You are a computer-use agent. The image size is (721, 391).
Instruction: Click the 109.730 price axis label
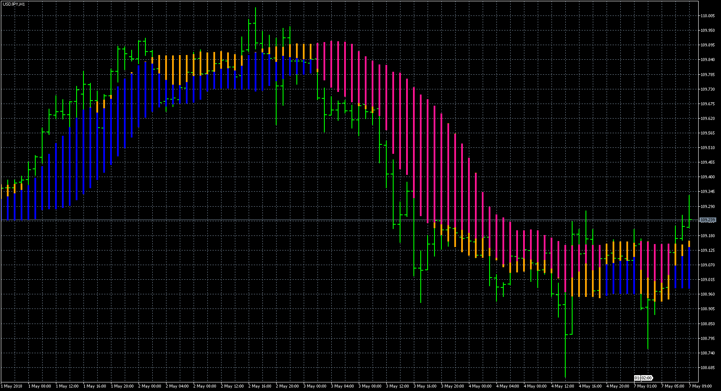(707, 89)
